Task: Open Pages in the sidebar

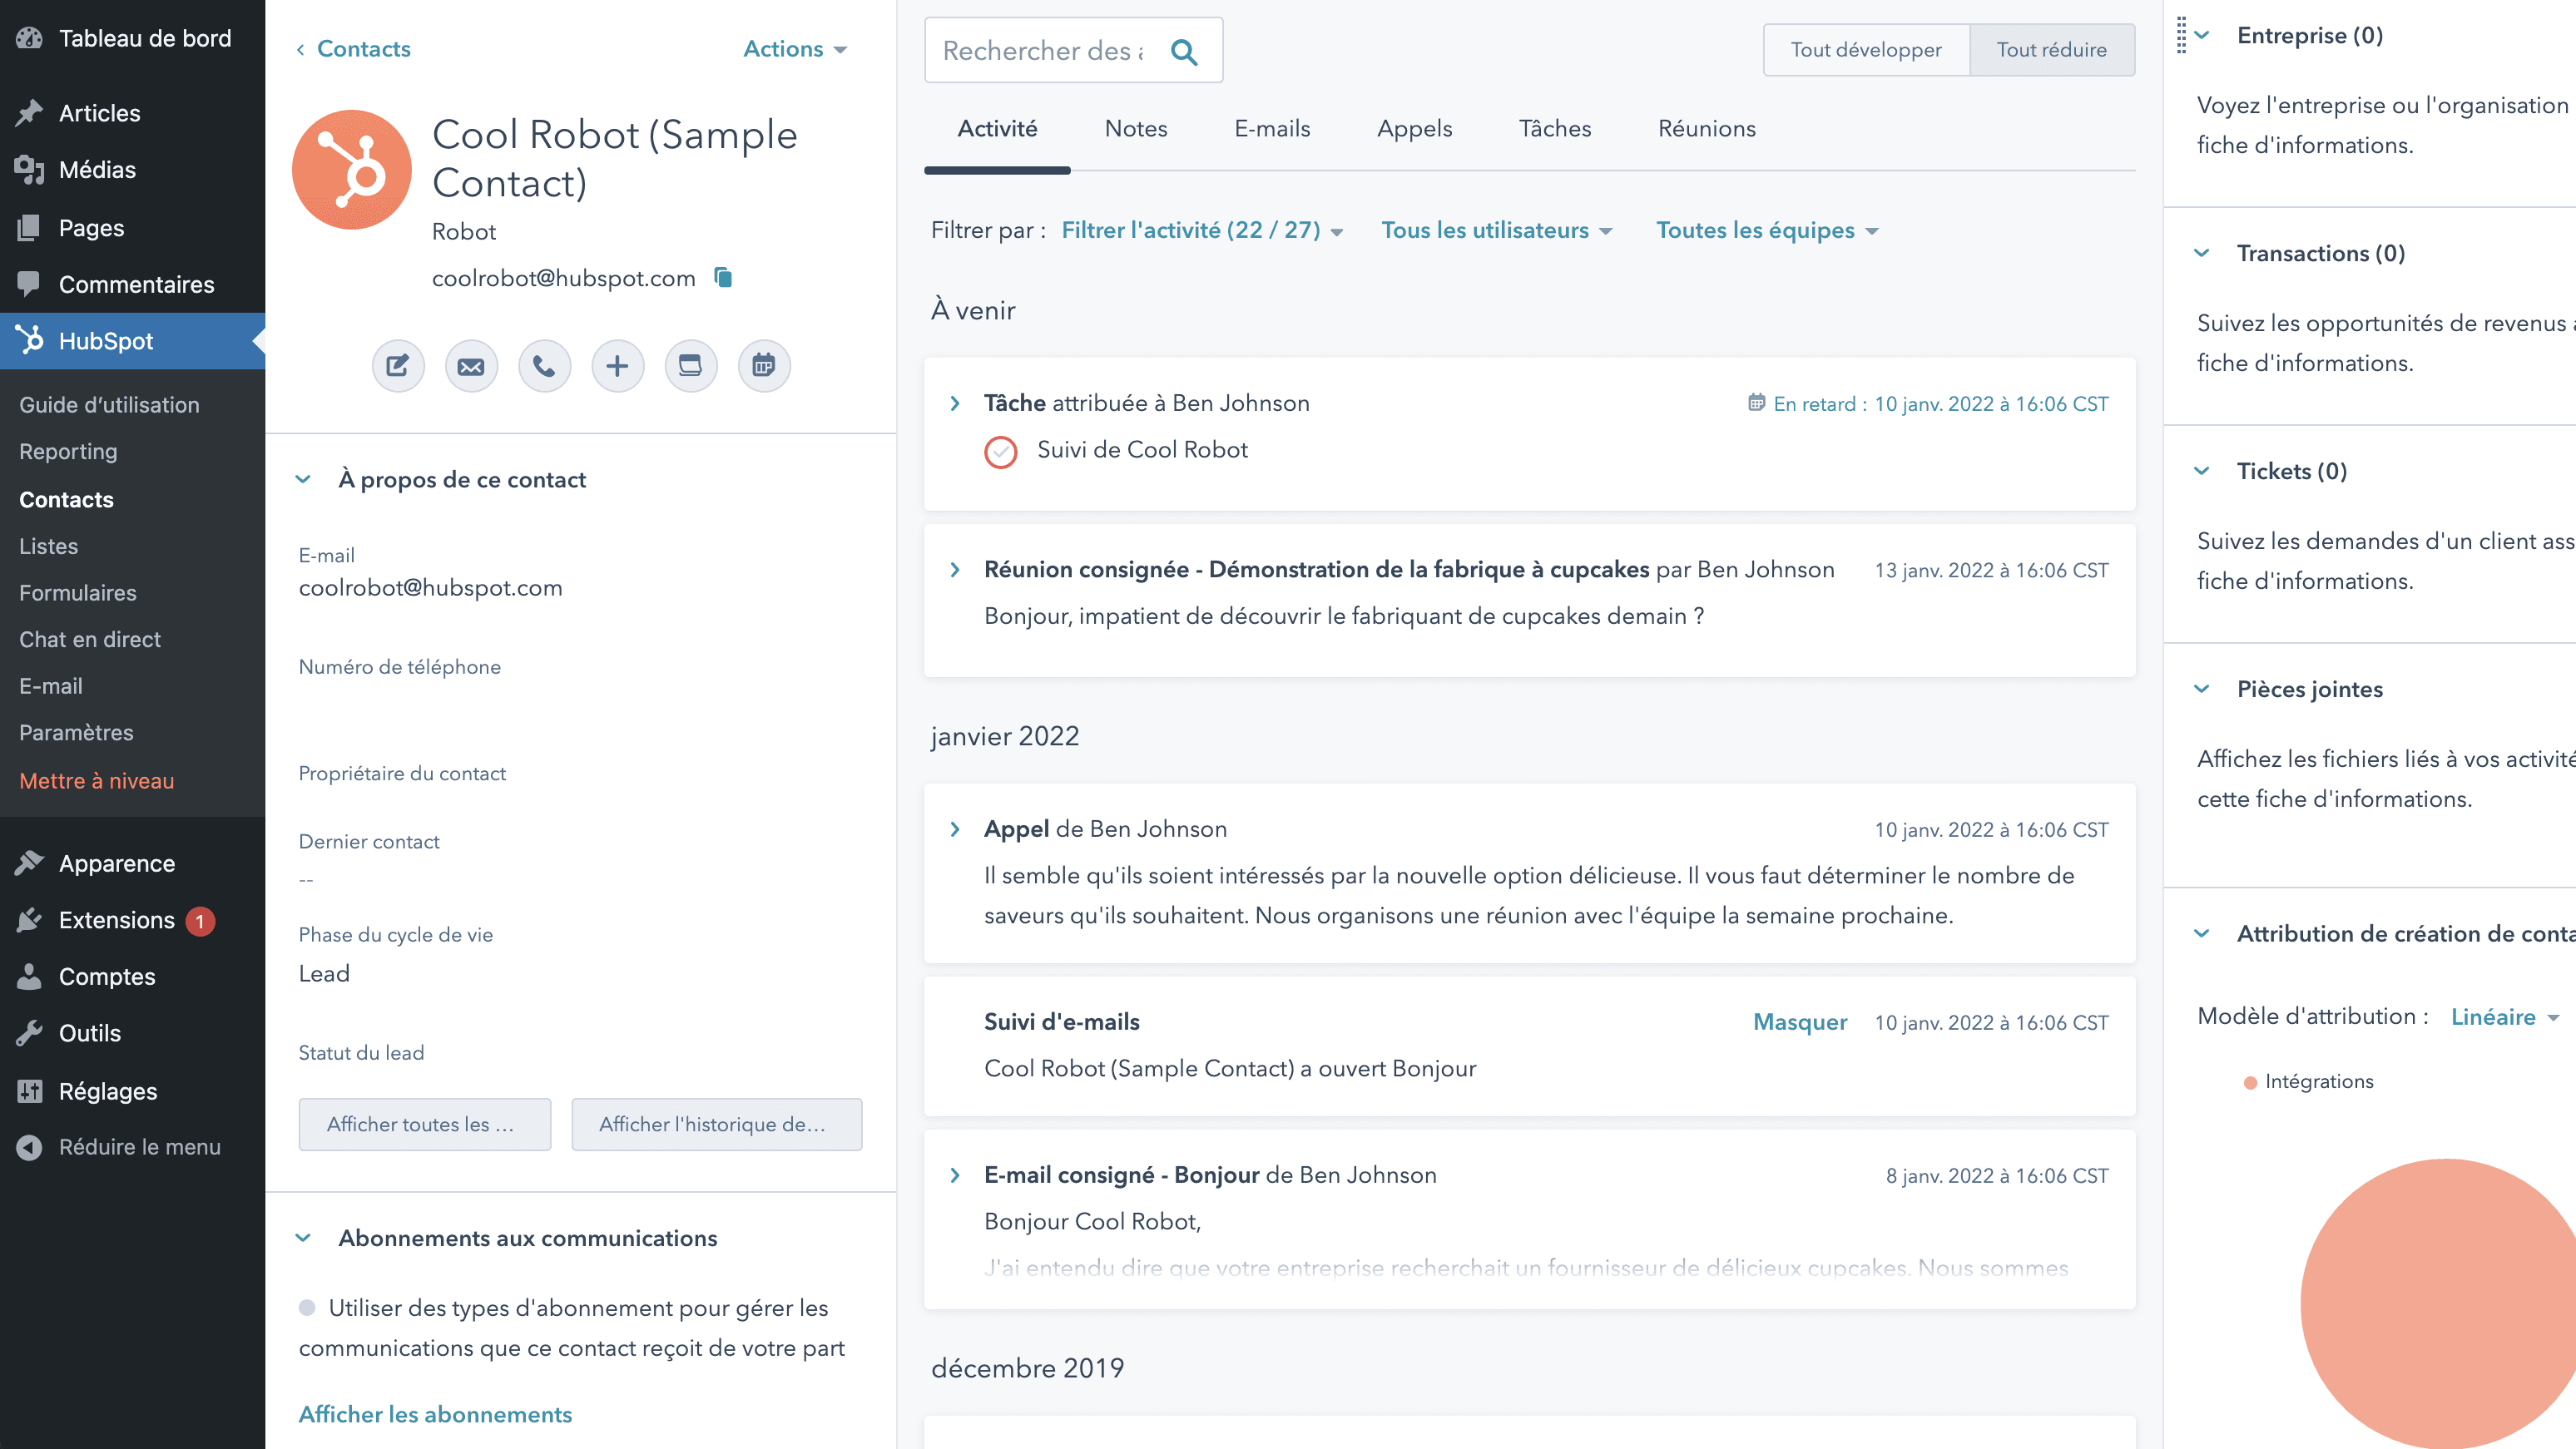Action: coord(132,228)
